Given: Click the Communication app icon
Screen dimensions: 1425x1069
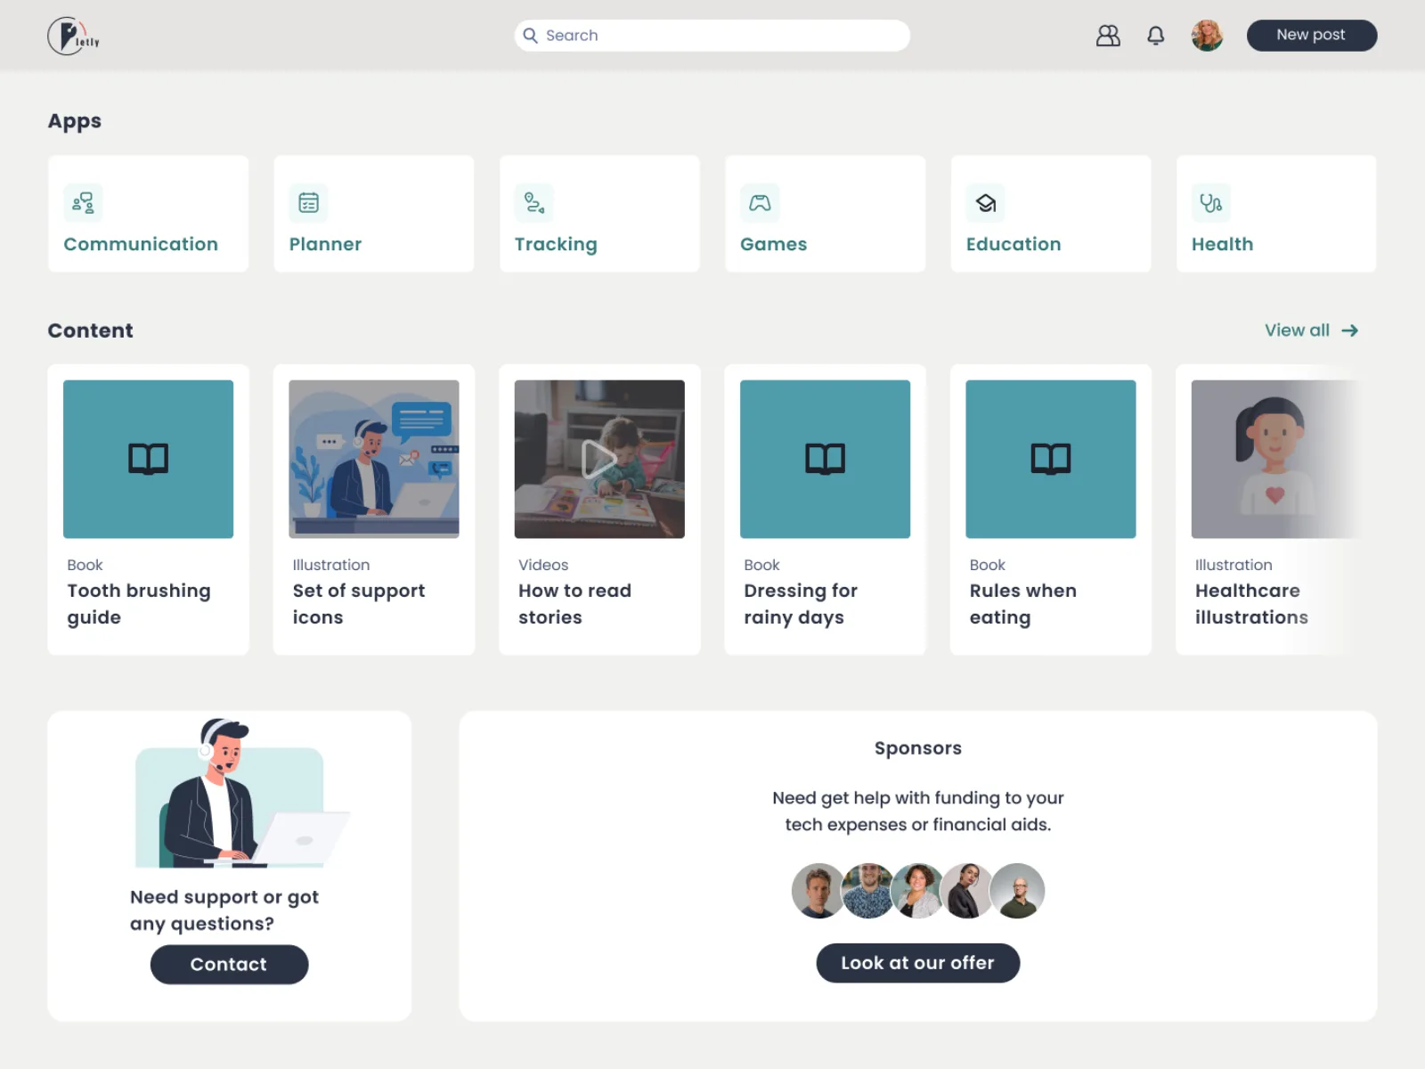Looking at the screenshot, I should pos(83,203).
